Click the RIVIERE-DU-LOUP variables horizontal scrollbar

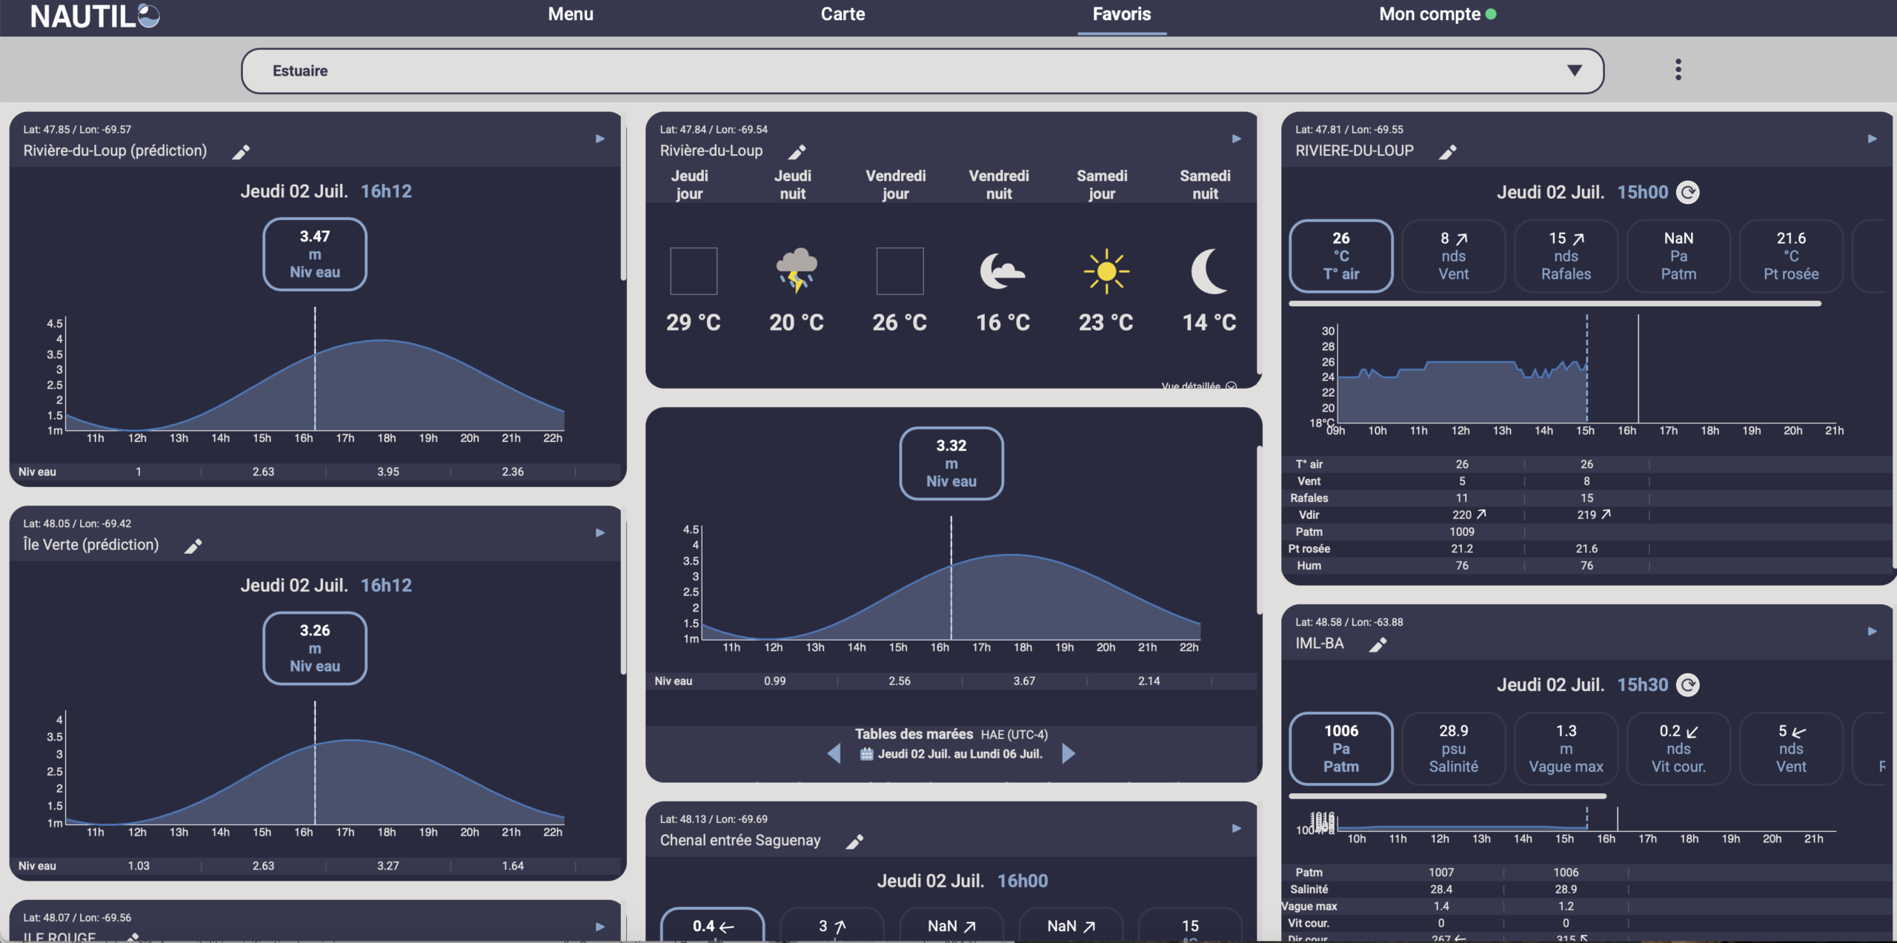pos(1555,303)
